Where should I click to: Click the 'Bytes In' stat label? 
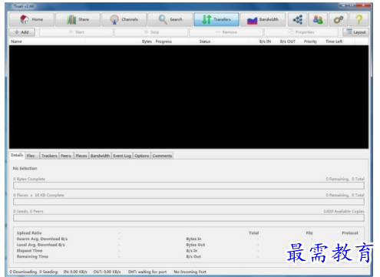point(193,239)
